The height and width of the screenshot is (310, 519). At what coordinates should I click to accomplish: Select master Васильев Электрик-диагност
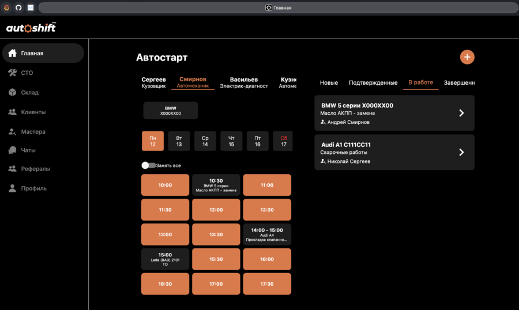244,82
